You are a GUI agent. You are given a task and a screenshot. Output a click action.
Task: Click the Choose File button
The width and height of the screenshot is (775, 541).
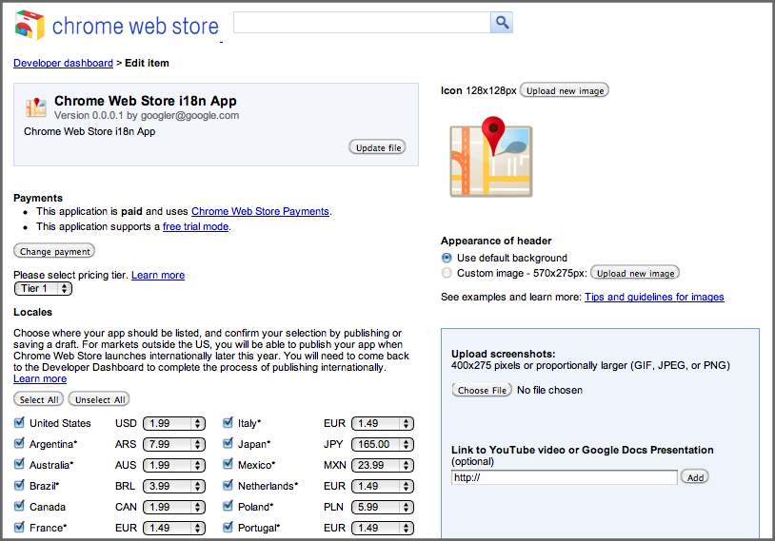482,390
